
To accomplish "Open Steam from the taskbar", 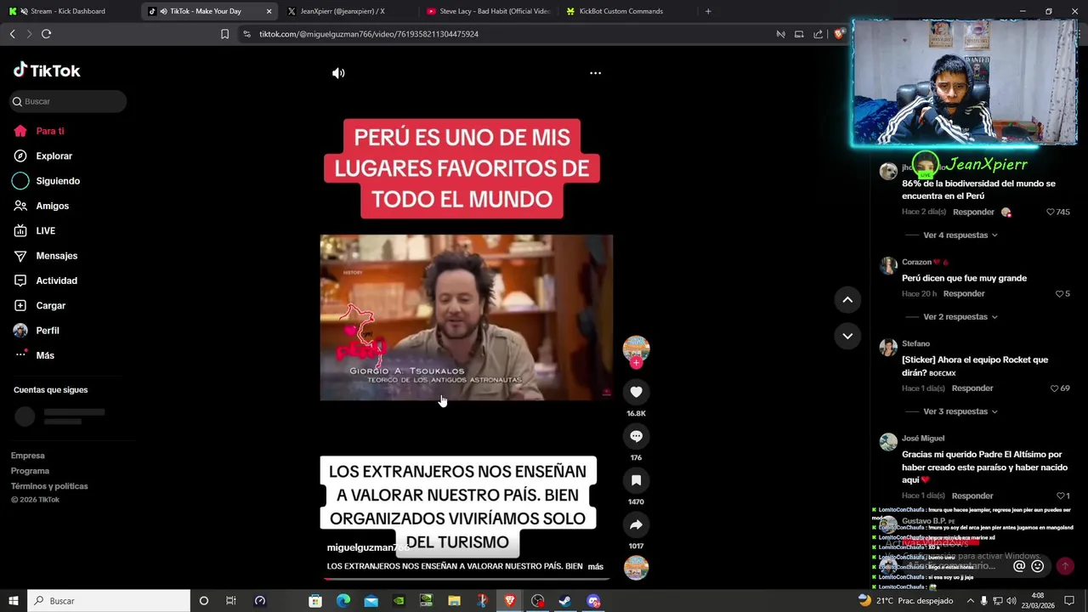I will 564,601.
